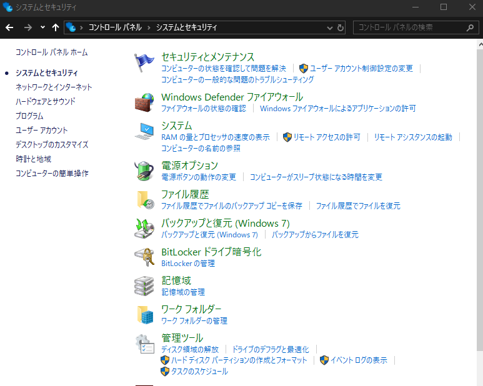Open the BitLocker ドライブ暗号化 heading

pyautogui.click(x=211, y=252)
